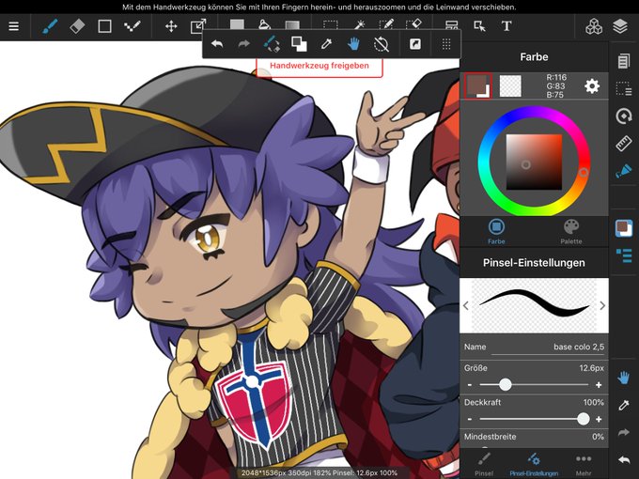This screenshot has width=639, height=479.
Task: Click the full-screen arrow icon
Action: pos(414,44)
